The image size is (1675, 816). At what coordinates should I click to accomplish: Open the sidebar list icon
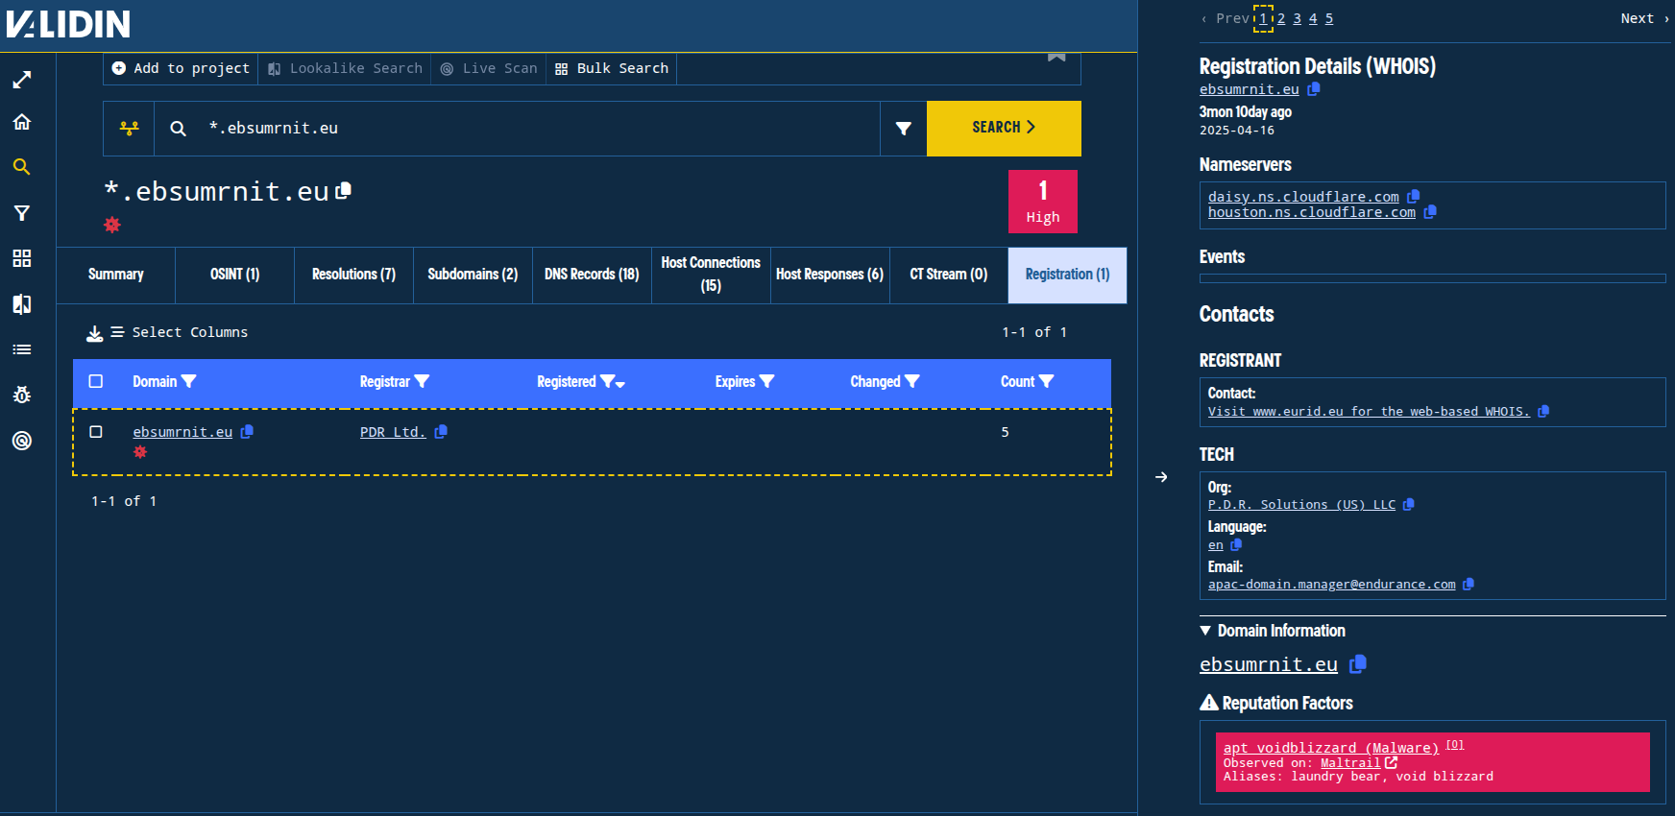click(x=22, y=349)
